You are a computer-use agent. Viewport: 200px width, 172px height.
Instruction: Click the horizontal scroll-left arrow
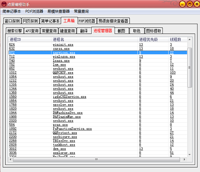click(11, 159)
